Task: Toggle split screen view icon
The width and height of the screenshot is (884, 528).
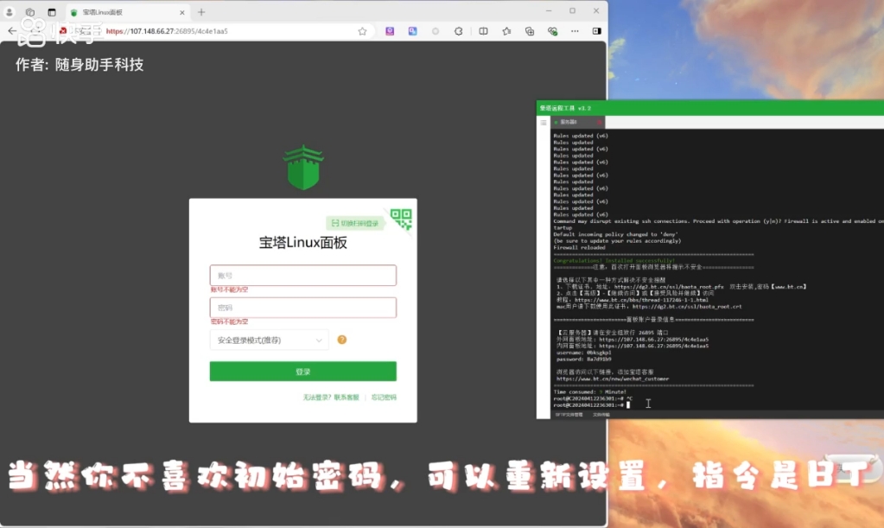Action: (x=483, y=31)
